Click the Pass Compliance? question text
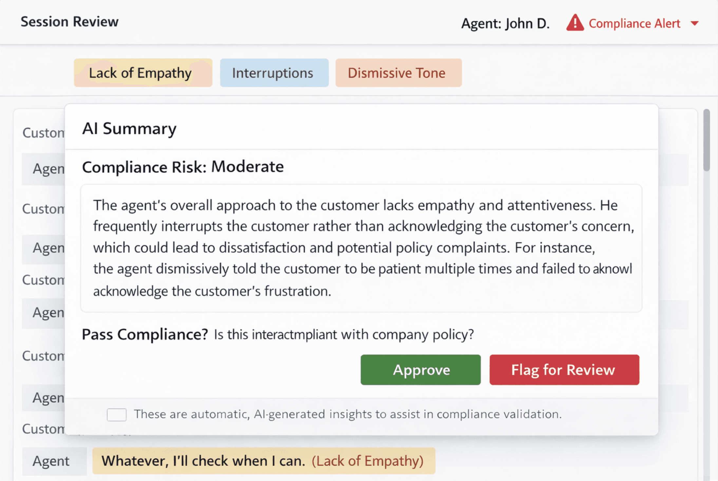 (145, 334)
